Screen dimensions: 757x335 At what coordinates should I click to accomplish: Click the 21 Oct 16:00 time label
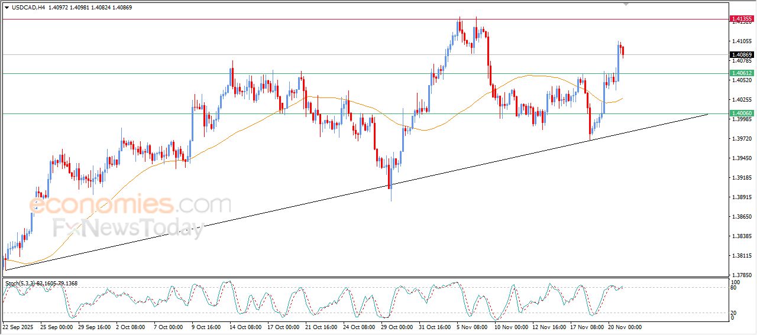tap(321, 327)
